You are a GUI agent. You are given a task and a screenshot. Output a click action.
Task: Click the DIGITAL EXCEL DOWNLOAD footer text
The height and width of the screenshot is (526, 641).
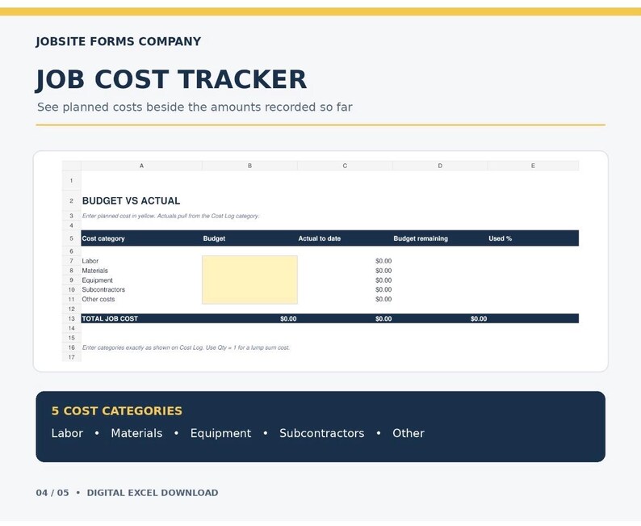click(x=153, y=493)
